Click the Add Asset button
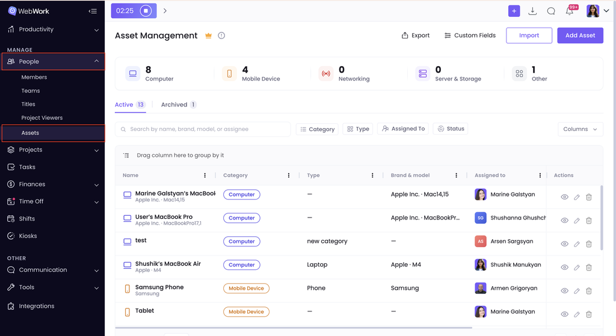The image size is (616, 336). 580,35
